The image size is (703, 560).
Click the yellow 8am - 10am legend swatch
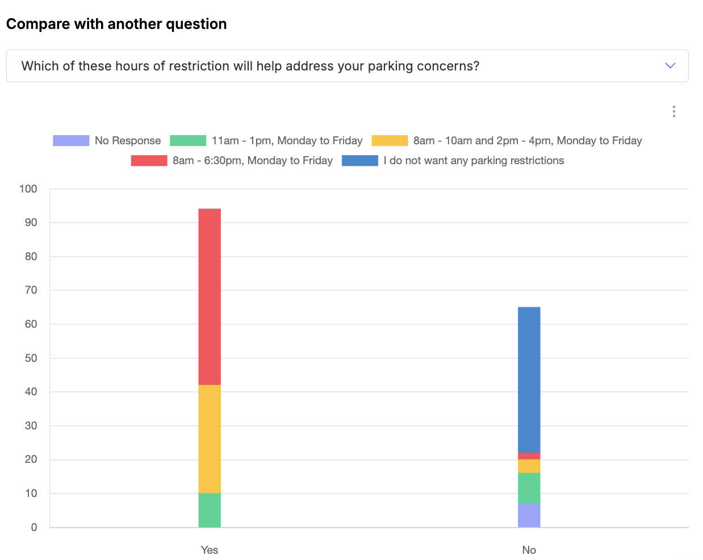[390, 141]
